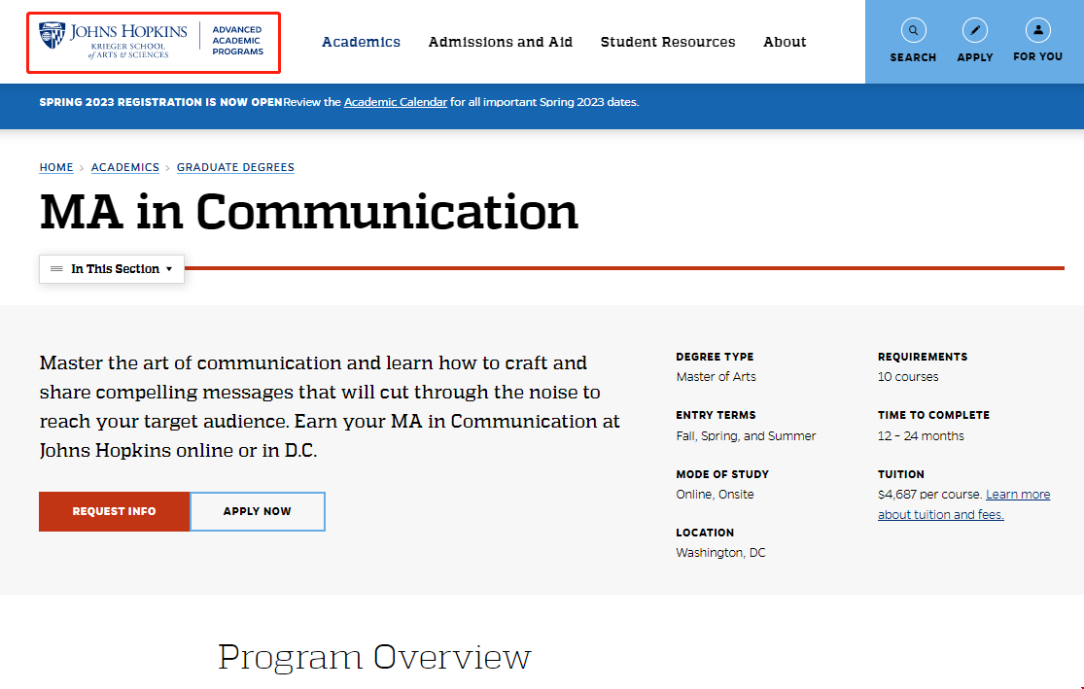1084x689 pixels.
Task: Open the About menu item
Action: coord(785,42)
